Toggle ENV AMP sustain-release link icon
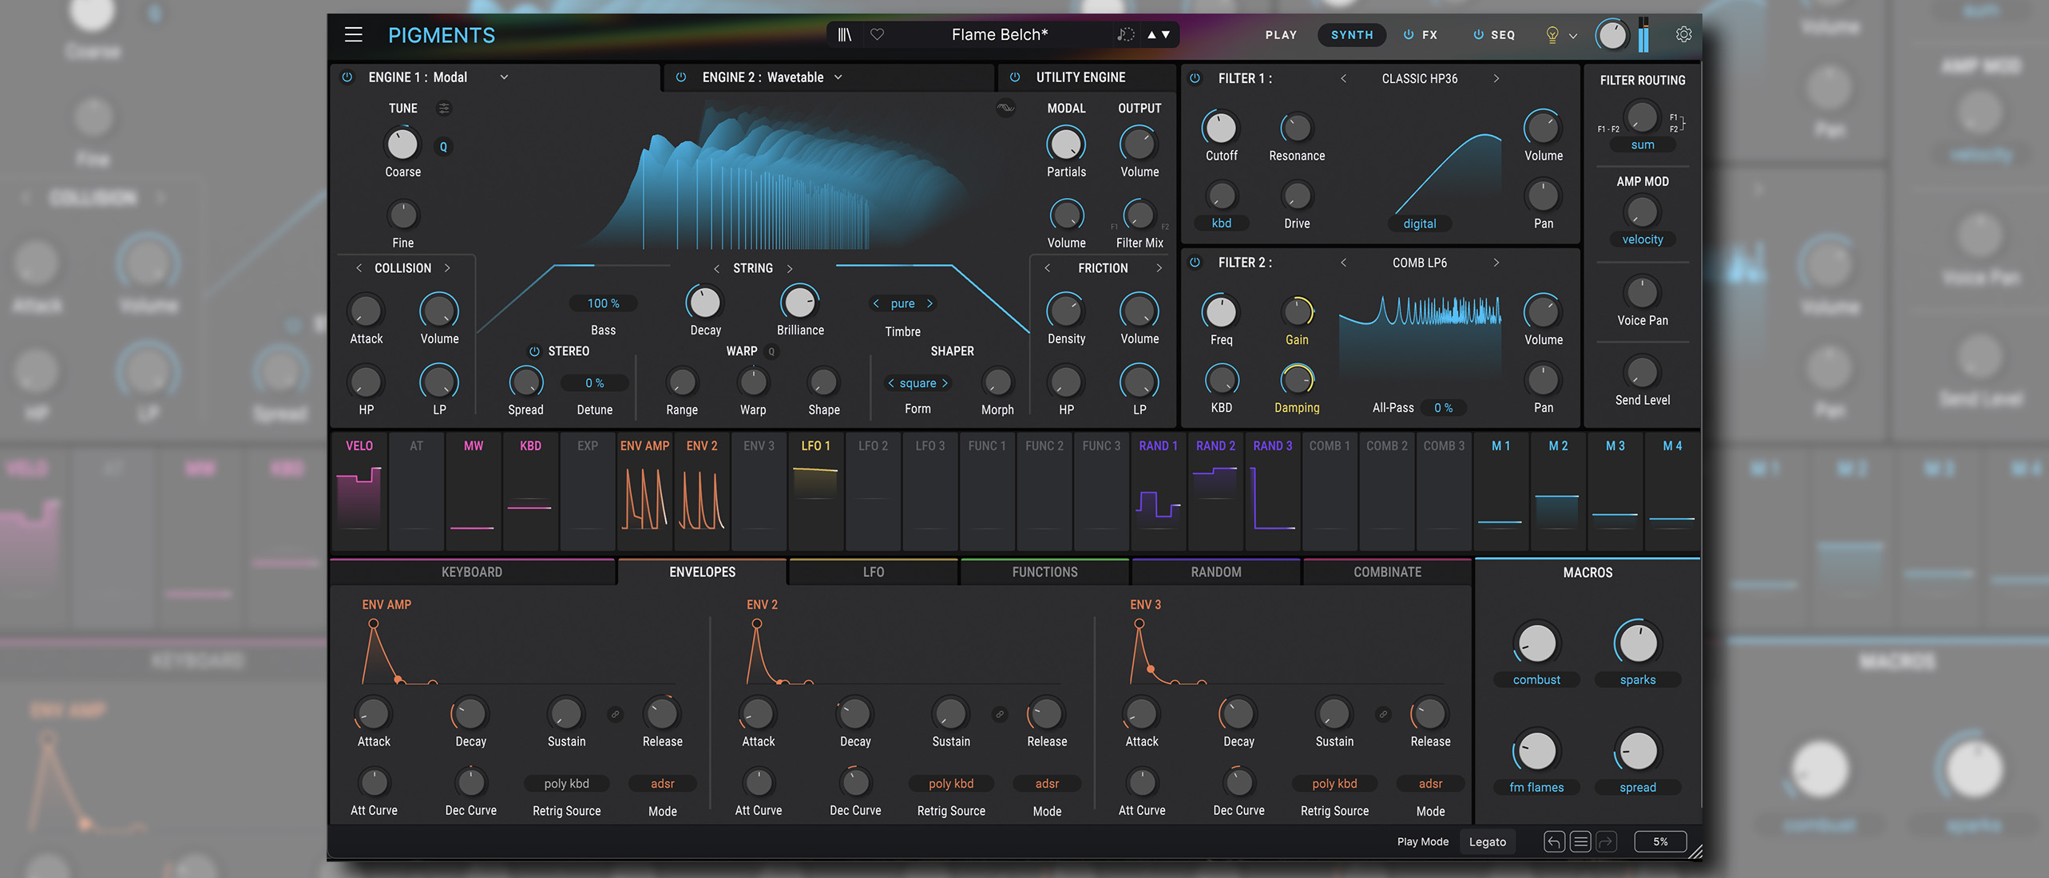 pos(615,714)
